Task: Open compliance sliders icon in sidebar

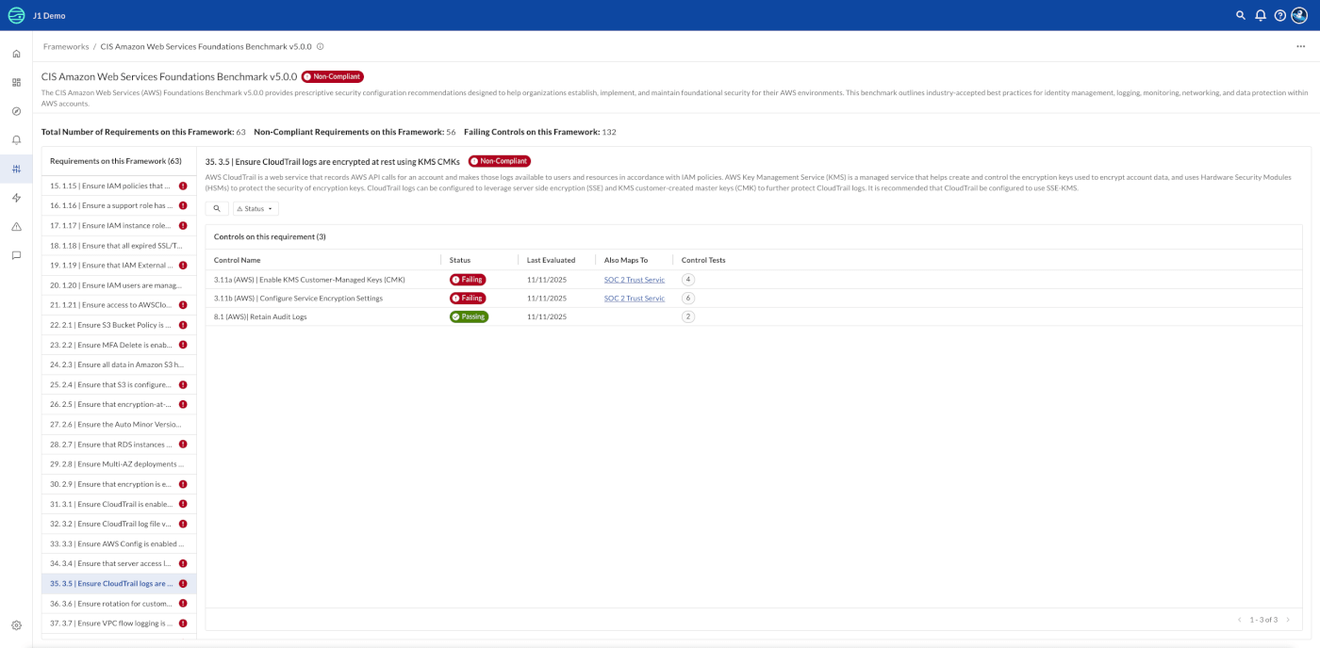Action: click(x=16, y=169)
